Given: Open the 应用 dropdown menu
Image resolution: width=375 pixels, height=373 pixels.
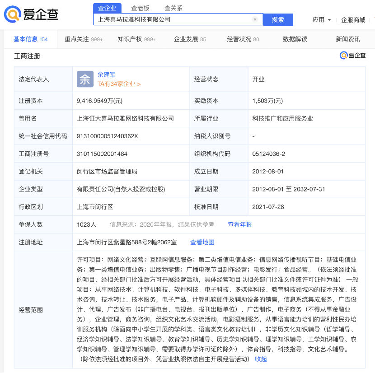Looking at the screenshot, I should coord(321,20).
